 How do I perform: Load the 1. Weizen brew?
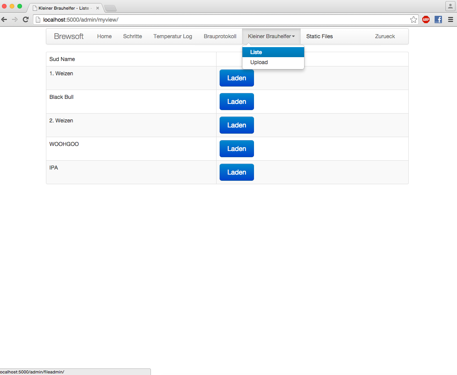pos(237,78)
